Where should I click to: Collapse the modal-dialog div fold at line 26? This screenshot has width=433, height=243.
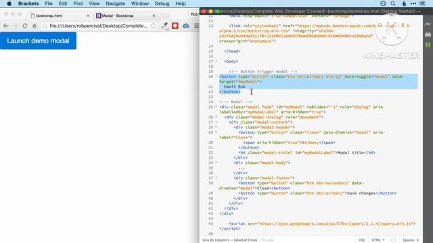pyautogui.click(x=216, y=117)
